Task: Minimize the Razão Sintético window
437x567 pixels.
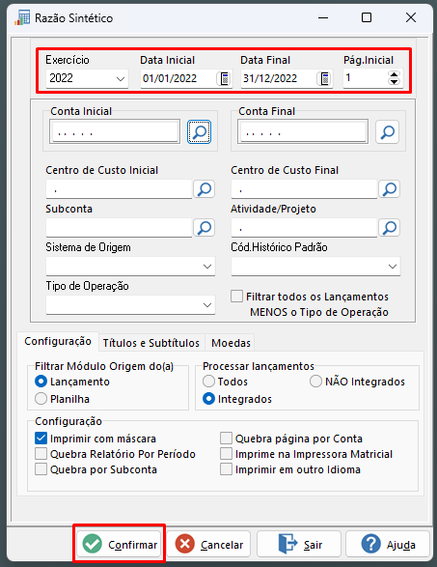Action: pyautogui.click(x=323, y=17)
